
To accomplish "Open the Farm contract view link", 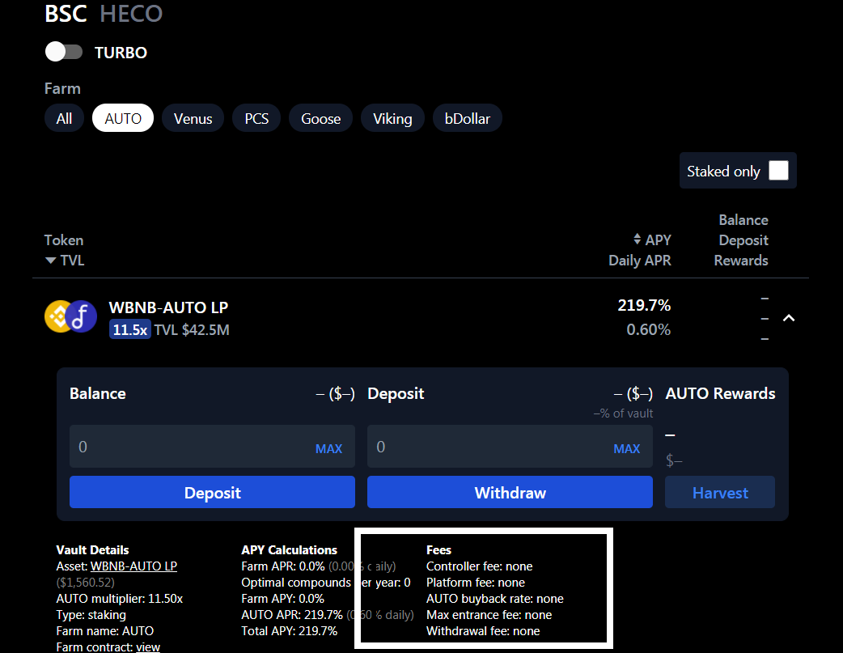I will 148,647.
